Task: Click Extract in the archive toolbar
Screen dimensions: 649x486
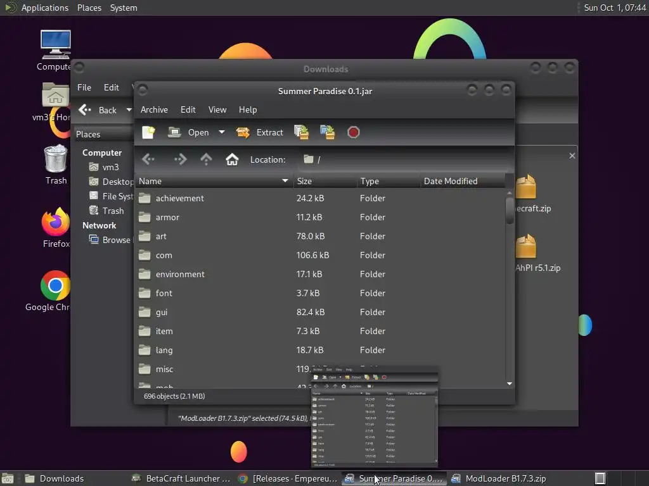Action: tap(259, 132)
